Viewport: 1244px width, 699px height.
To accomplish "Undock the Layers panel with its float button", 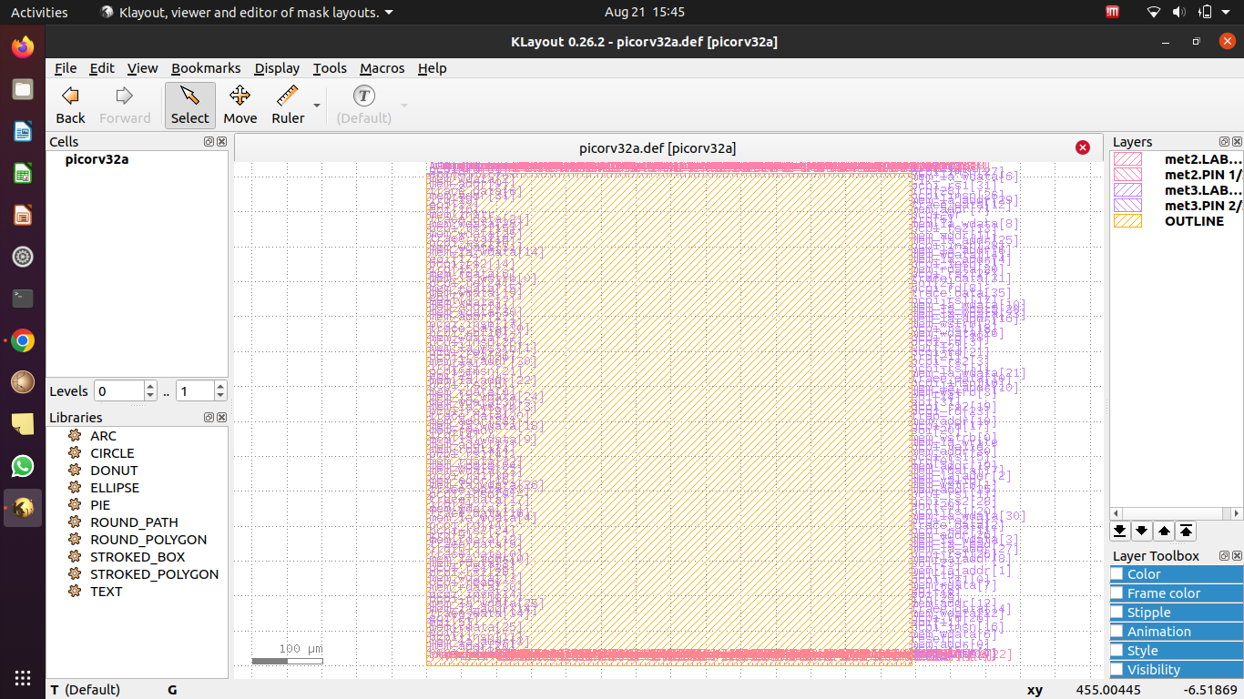I will (1224, 141).
